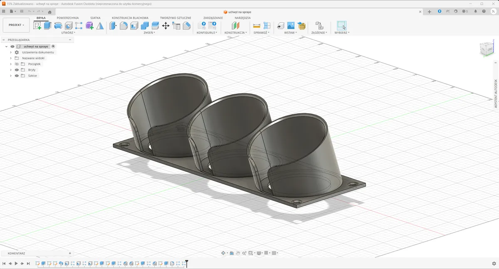Image resolution: width=499 pixels, height=269 pixels.
Task: Click the KOMENTARZ panel label
Action: click(17, 253)
